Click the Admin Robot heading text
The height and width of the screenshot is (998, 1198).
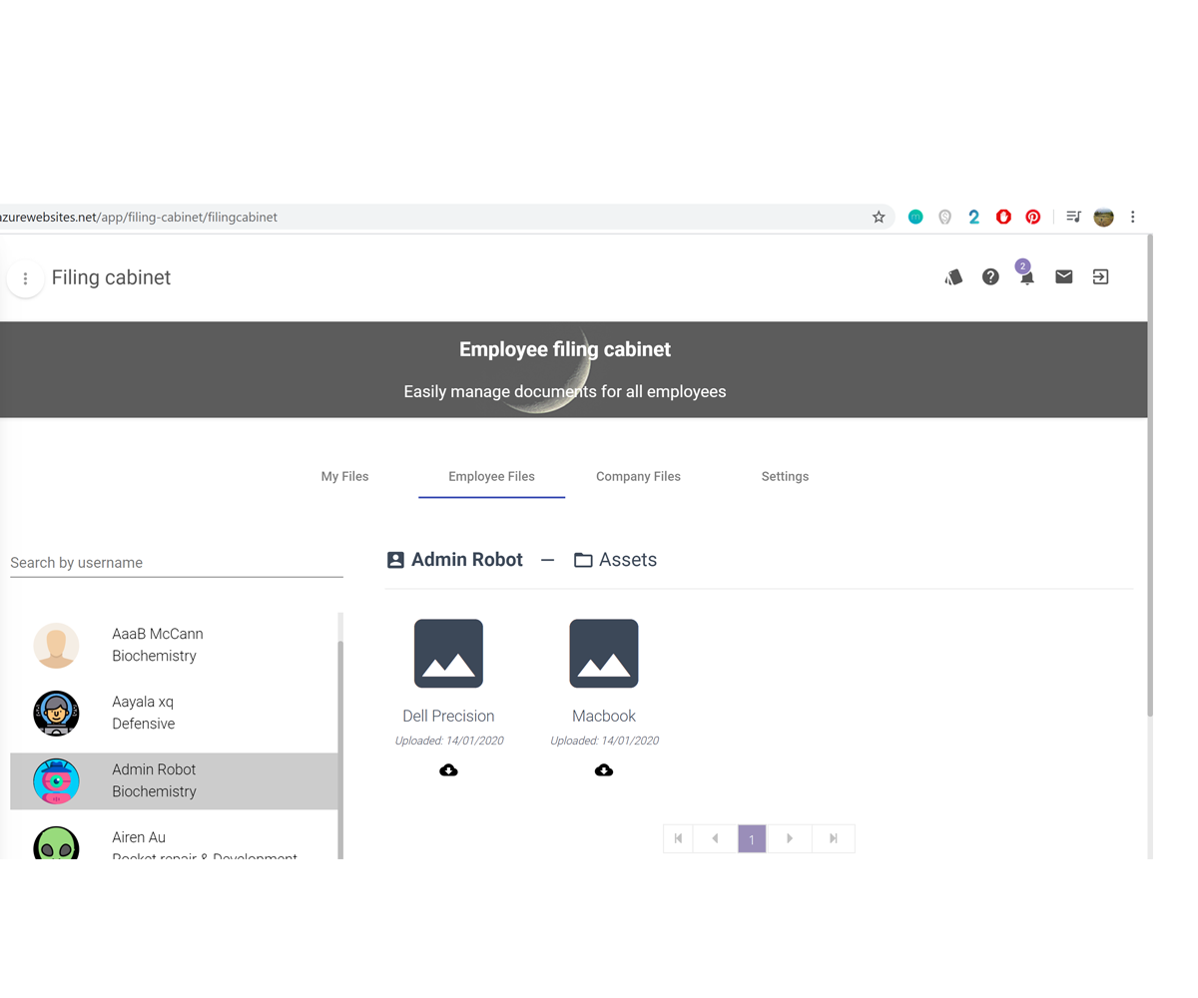467,560
